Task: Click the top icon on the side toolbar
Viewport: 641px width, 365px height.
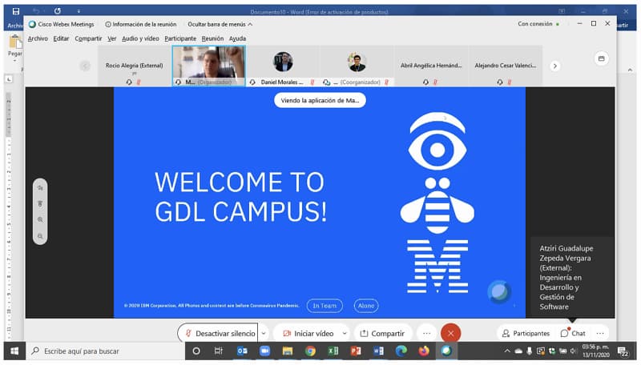Action: coord(40,188)
